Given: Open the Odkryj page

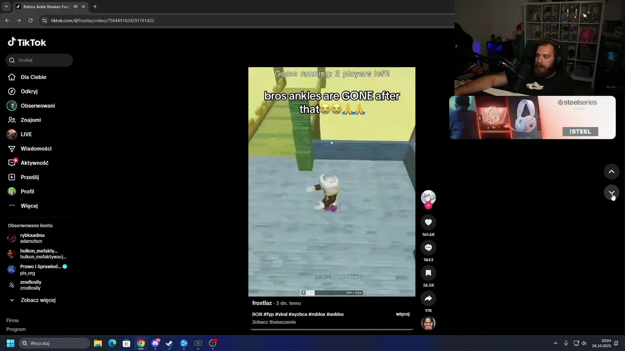Looking at the screenshot, I should pyautogui.click(x=23, y=91).
